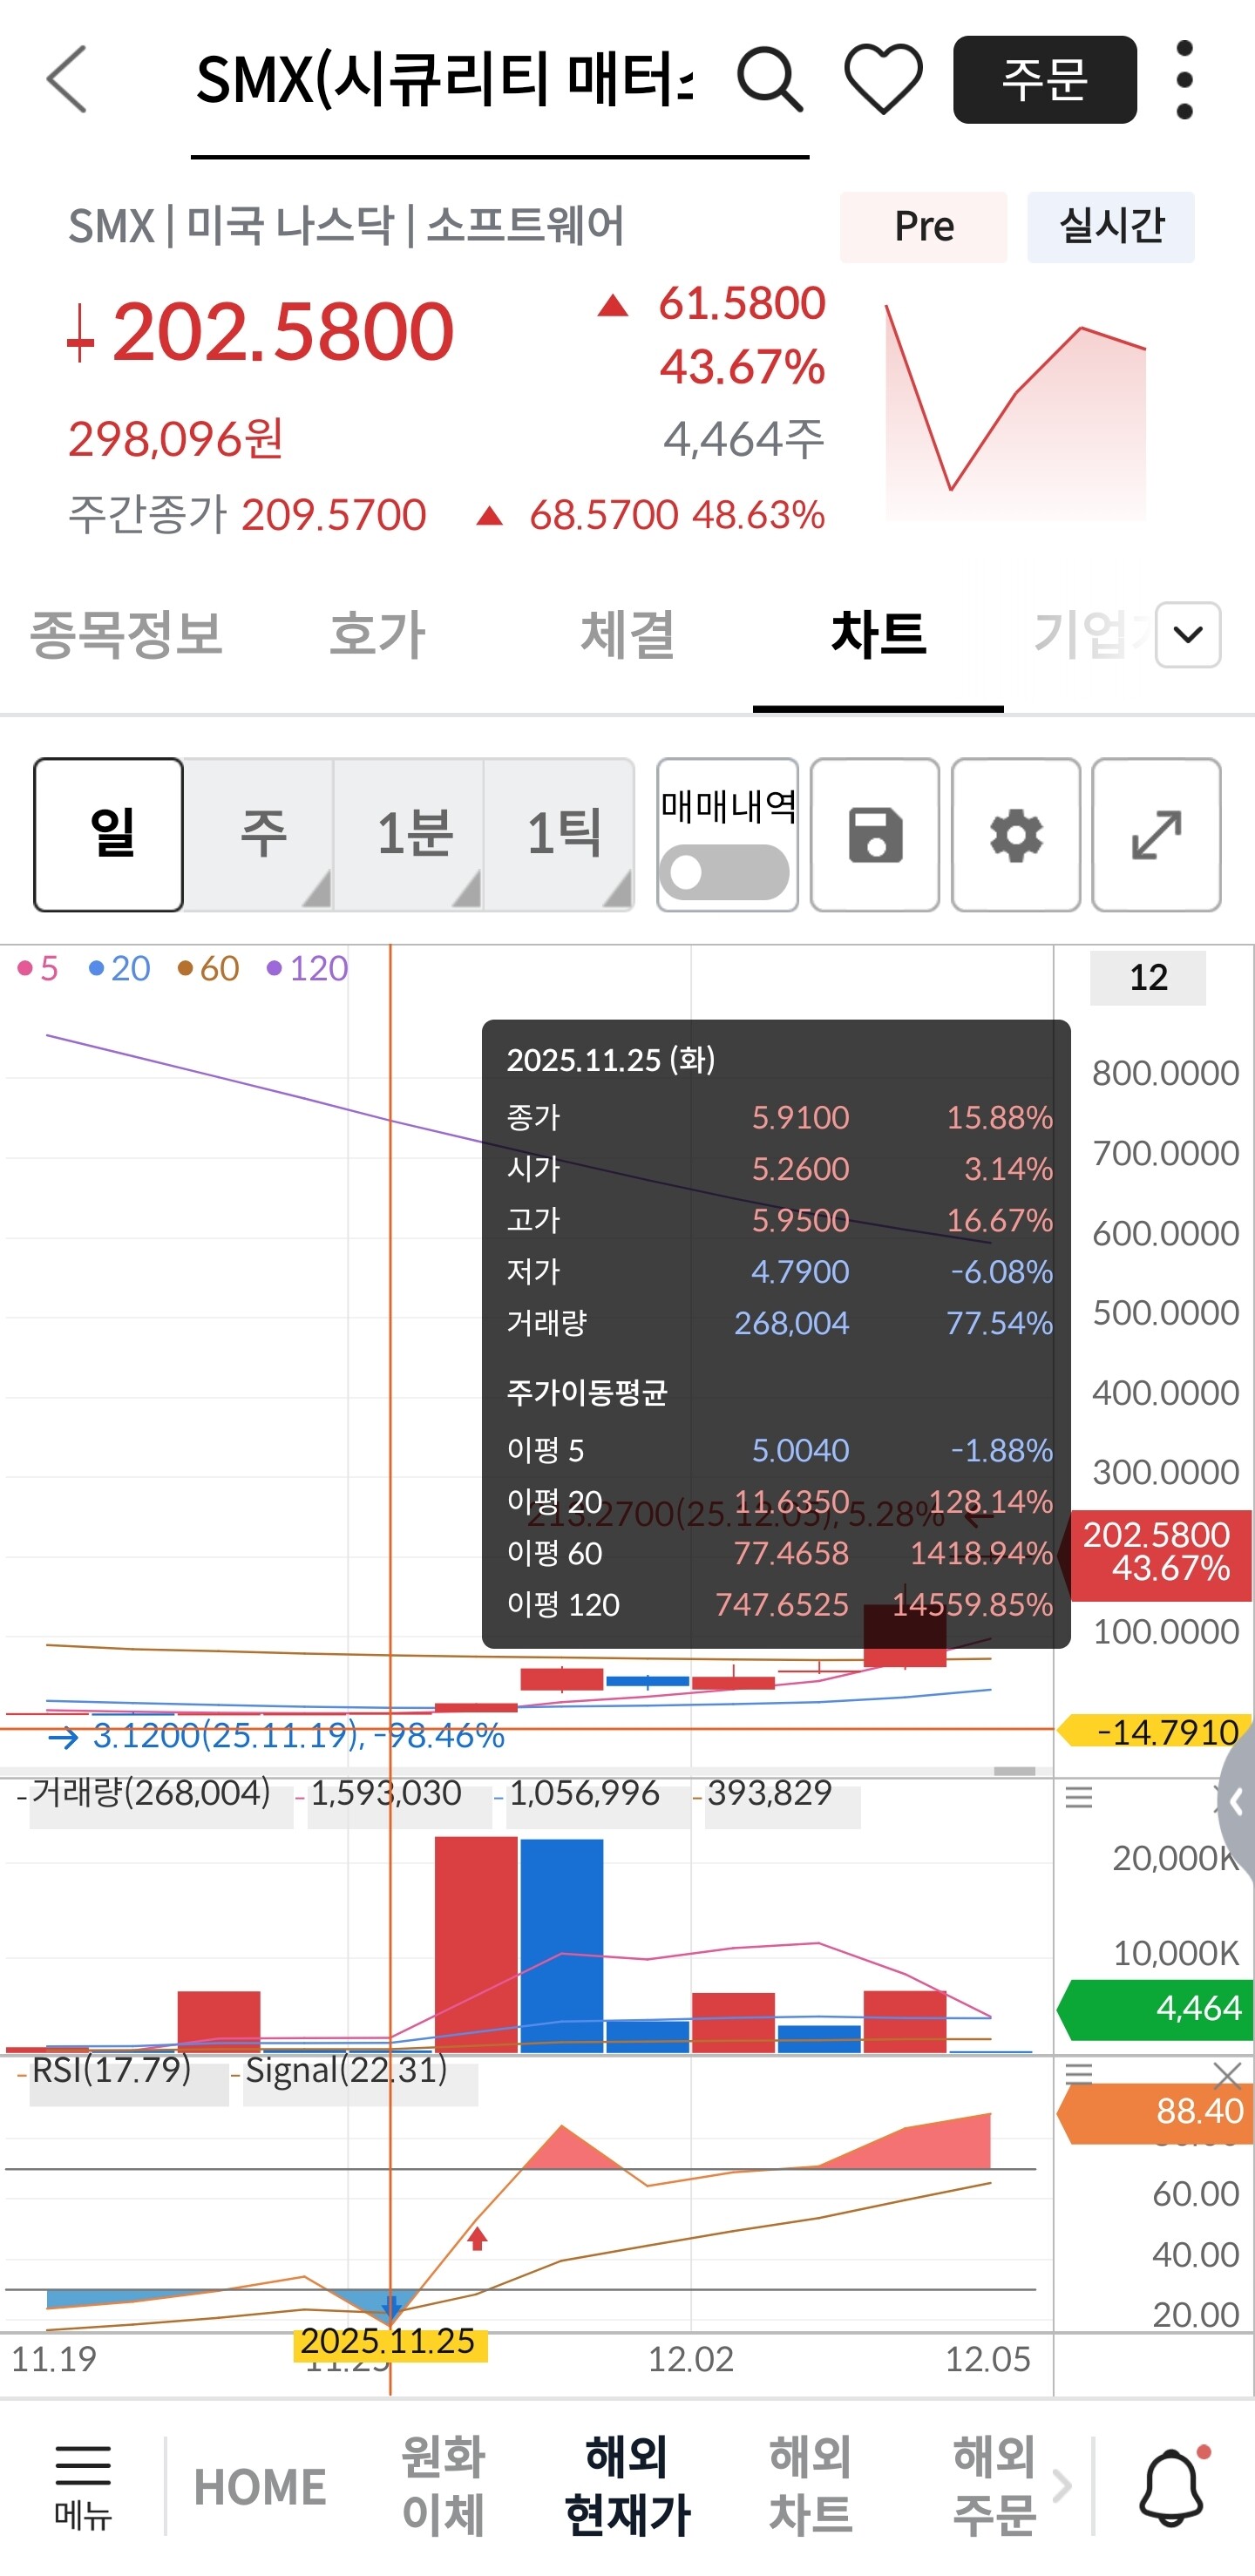Select the 5-day moving average legend

[38, 968]
